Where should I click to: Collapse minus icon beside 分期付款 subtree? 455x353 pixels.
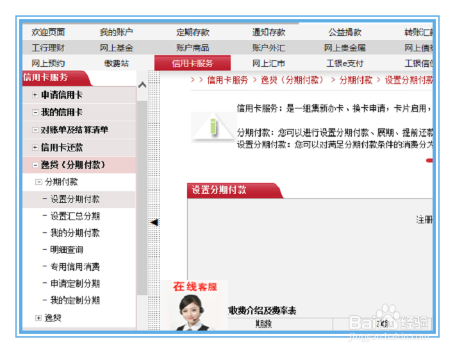pos(38,182)
